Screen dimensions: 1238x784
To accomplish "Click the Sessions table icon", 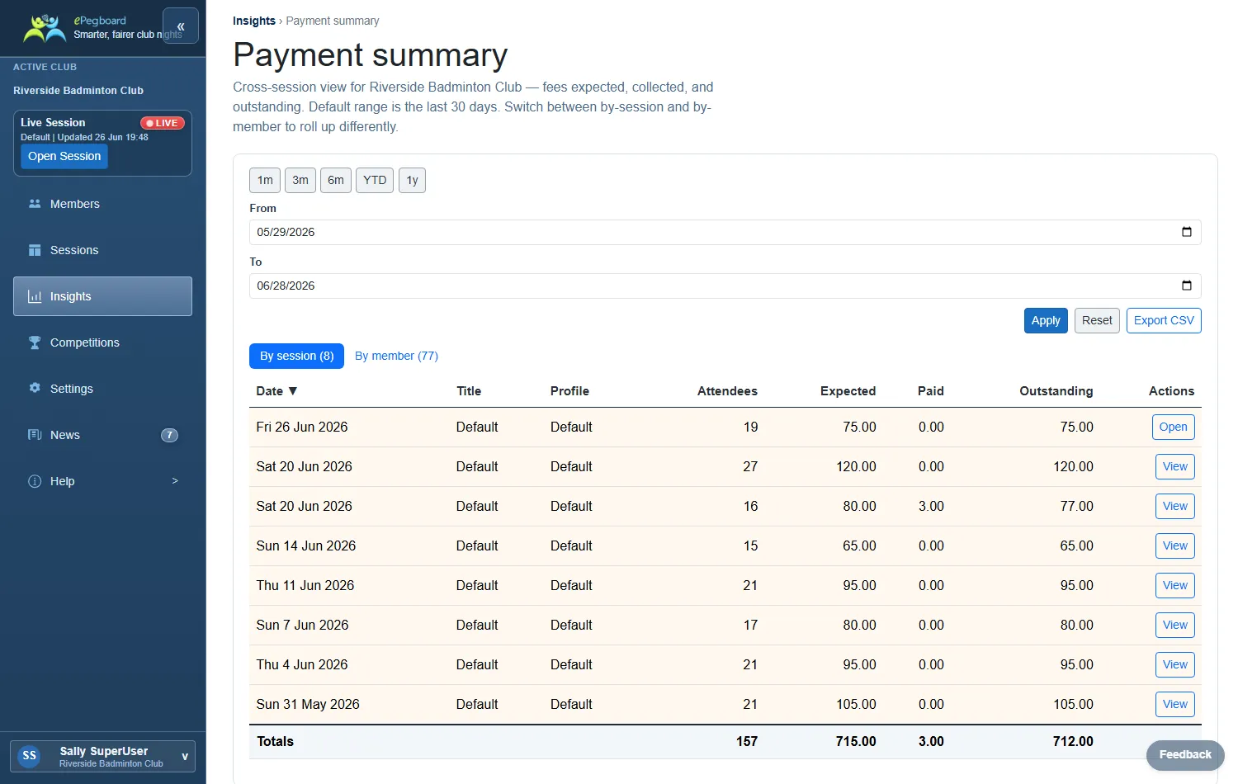I will [x=35, y=250].
